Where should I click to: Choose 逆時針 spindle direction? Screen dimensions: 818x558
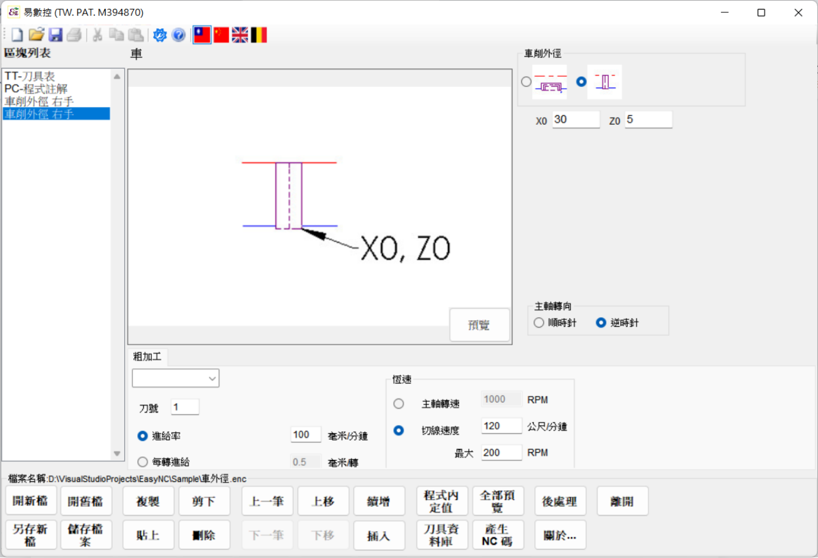pyautogui.click(x=601, y=323)
